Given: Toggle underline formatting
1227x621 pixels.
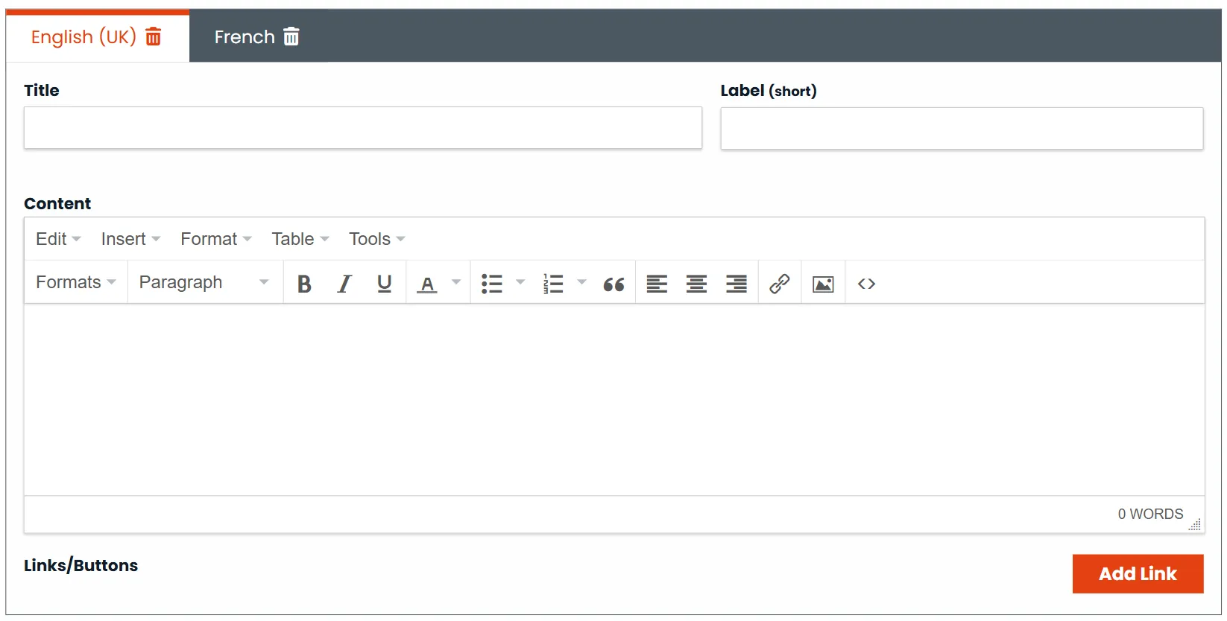Looking at the screenshot, I should click(x=384, y=284).
